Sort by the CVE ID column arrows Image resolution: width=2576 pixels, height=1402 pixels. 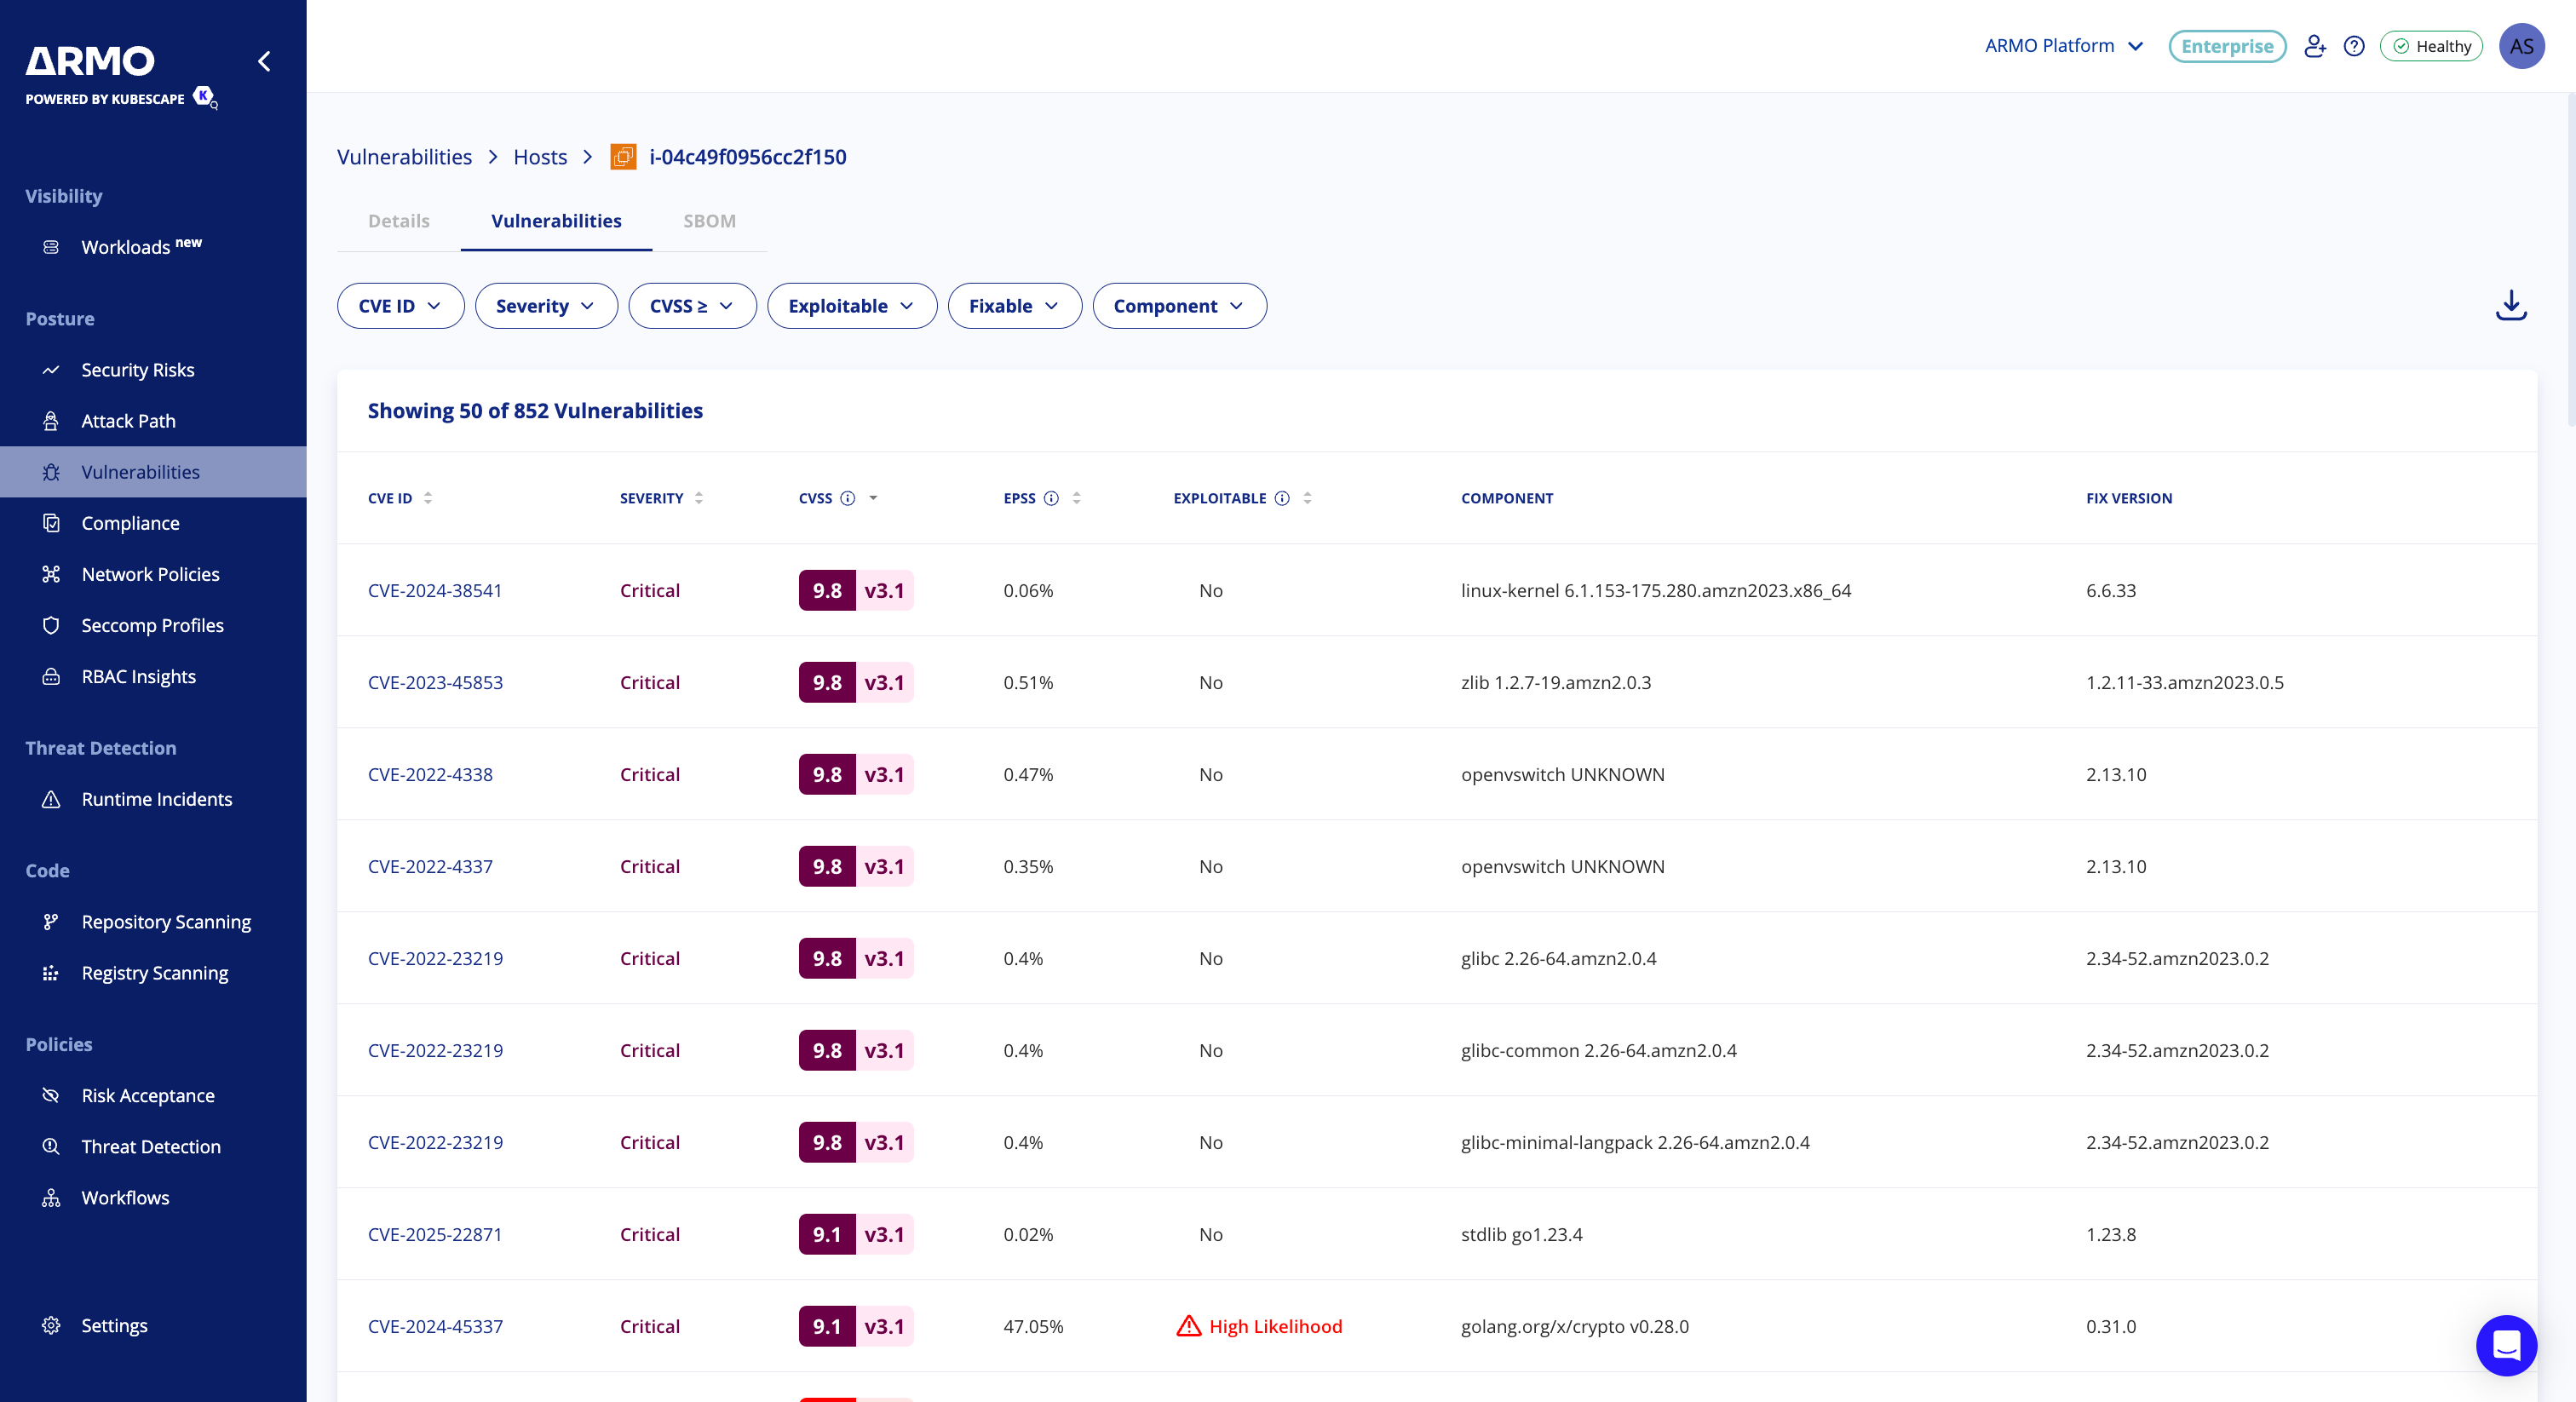pos(428,498)
